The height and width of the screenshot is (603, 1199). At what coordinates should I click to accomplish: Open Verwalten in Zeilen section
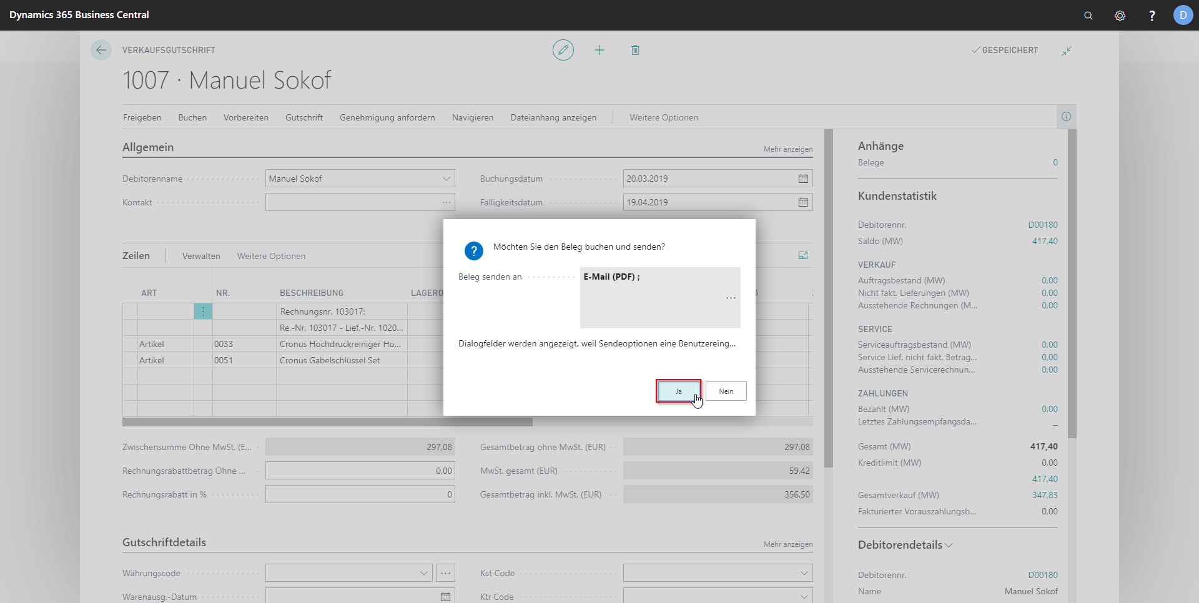pyautogui.click(x=201, y=256)
